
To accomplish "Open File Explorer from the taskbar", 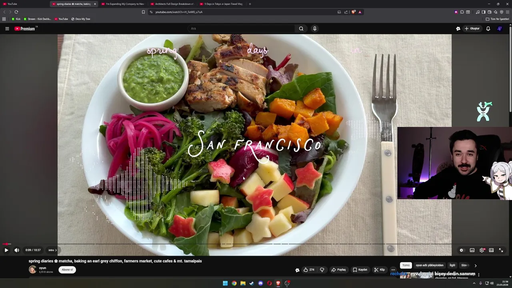I will coord(243,283).
